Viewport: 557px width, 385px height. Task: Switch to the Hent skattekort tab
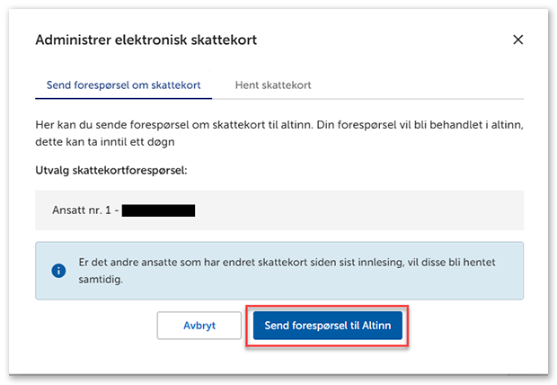tap(273, 85)
